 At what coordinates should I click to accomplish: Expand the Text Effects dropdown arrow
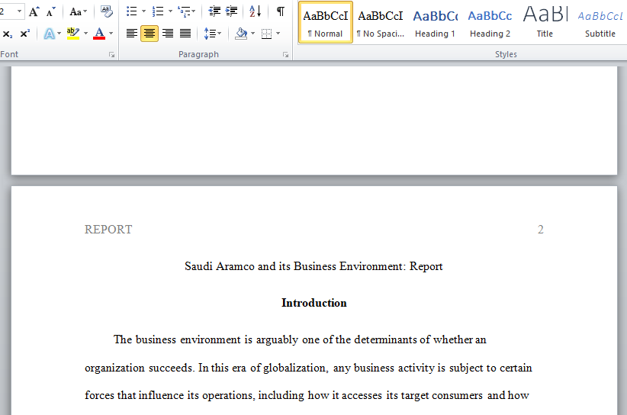[x=59, y=34]
